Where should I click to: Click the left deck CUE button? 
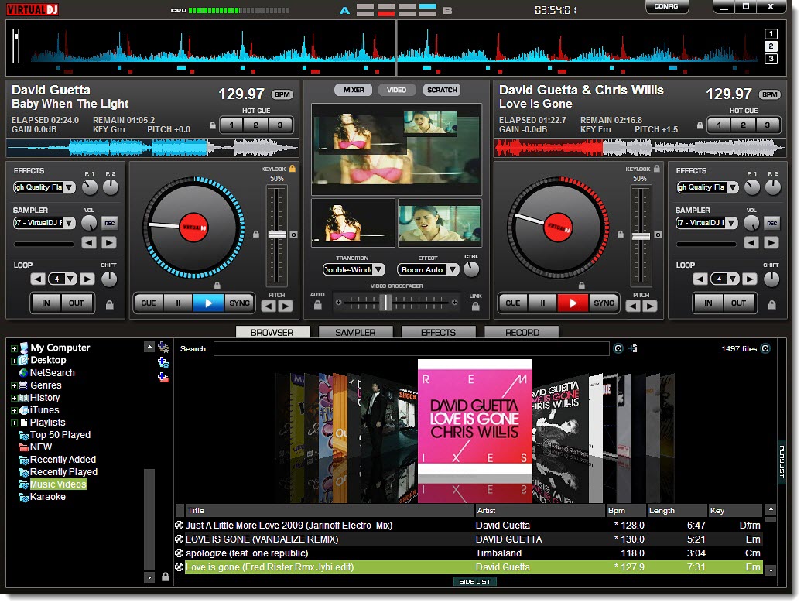[149, 303]
